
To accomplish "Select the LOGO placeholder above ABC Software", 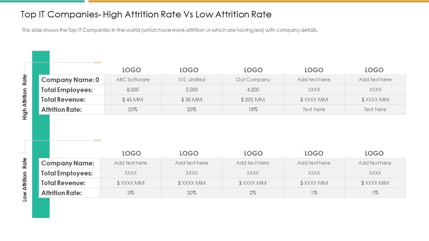I will point(131,70).
